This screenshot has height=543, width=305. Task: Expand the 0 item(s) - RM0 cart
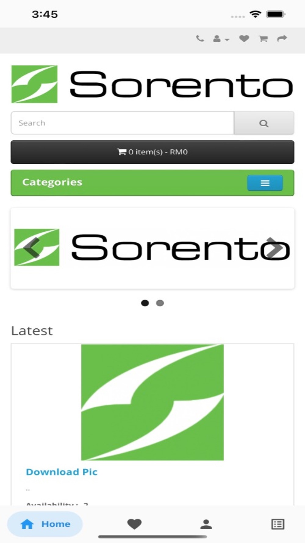pyautogui.click(x=152, y=152)
